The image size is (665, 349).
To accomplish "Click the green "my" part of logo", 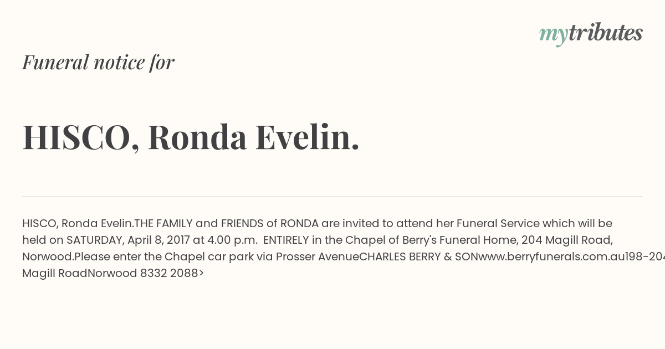I will (x=553, y=34).
